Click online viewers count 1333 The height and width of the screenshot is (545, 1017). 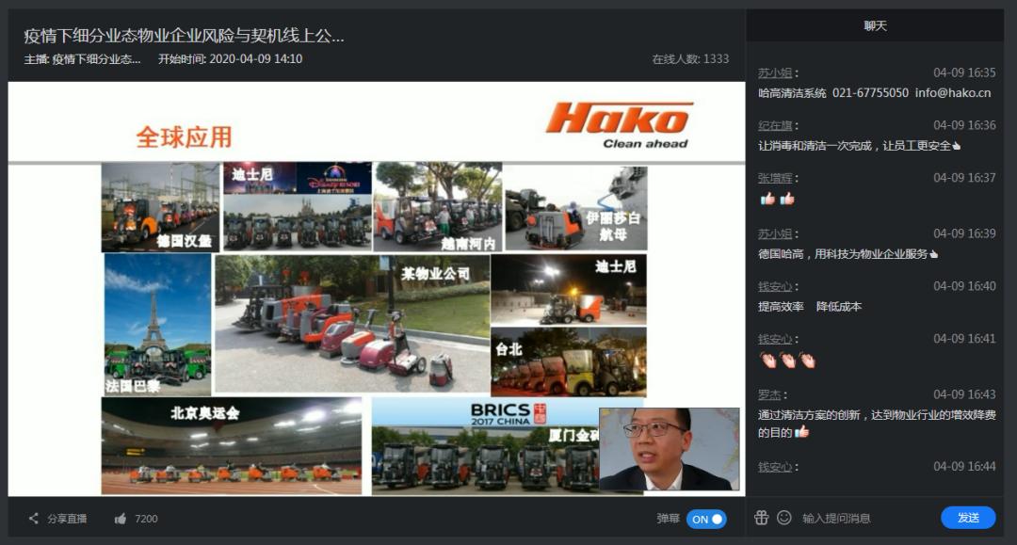(690, 59)
